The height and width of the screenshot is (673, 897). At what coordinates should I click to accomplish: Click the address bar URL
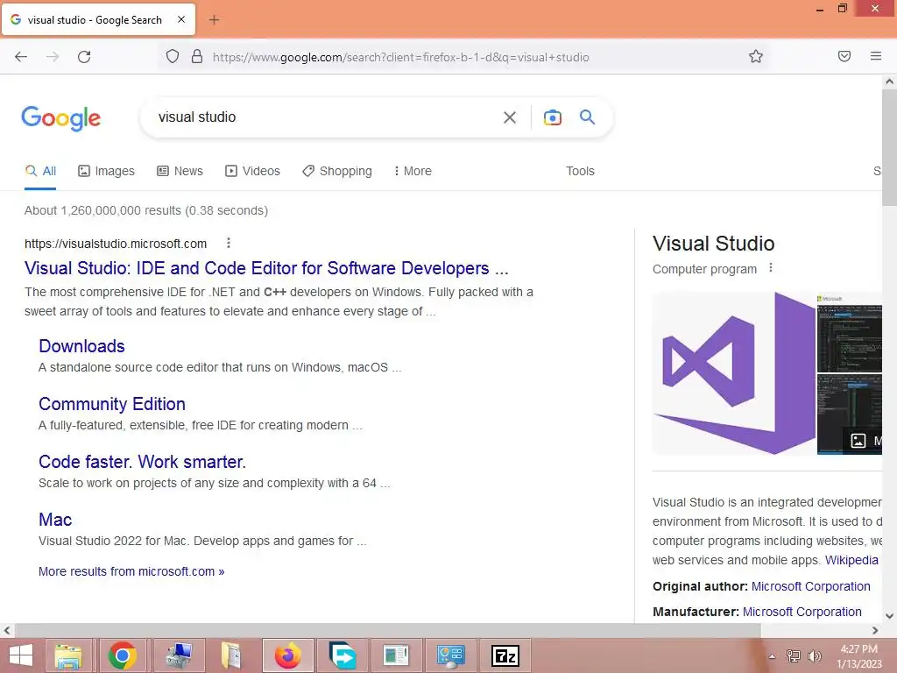coord(400,57)
